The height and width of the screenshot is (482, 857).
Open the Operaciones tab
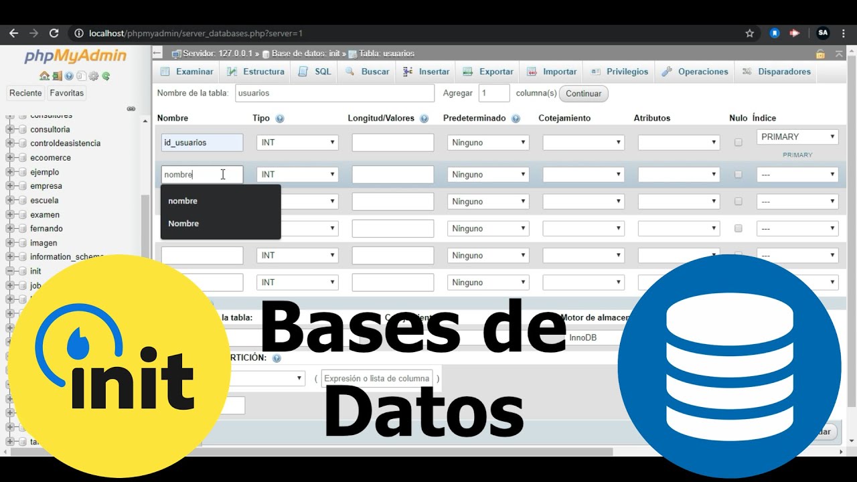tap(695, 72)
